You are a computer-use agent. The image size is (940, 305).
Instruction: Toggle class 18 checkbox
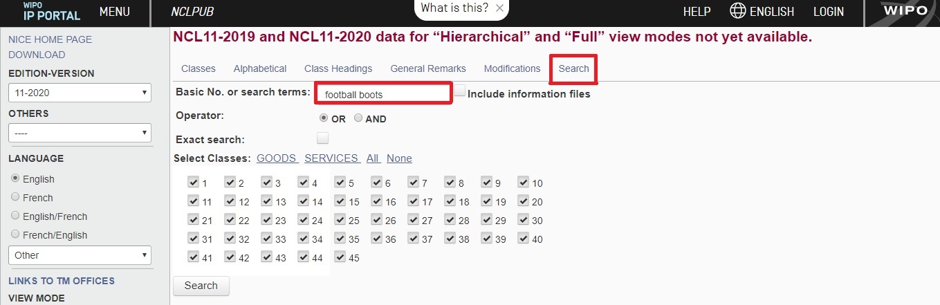point(450,201)
